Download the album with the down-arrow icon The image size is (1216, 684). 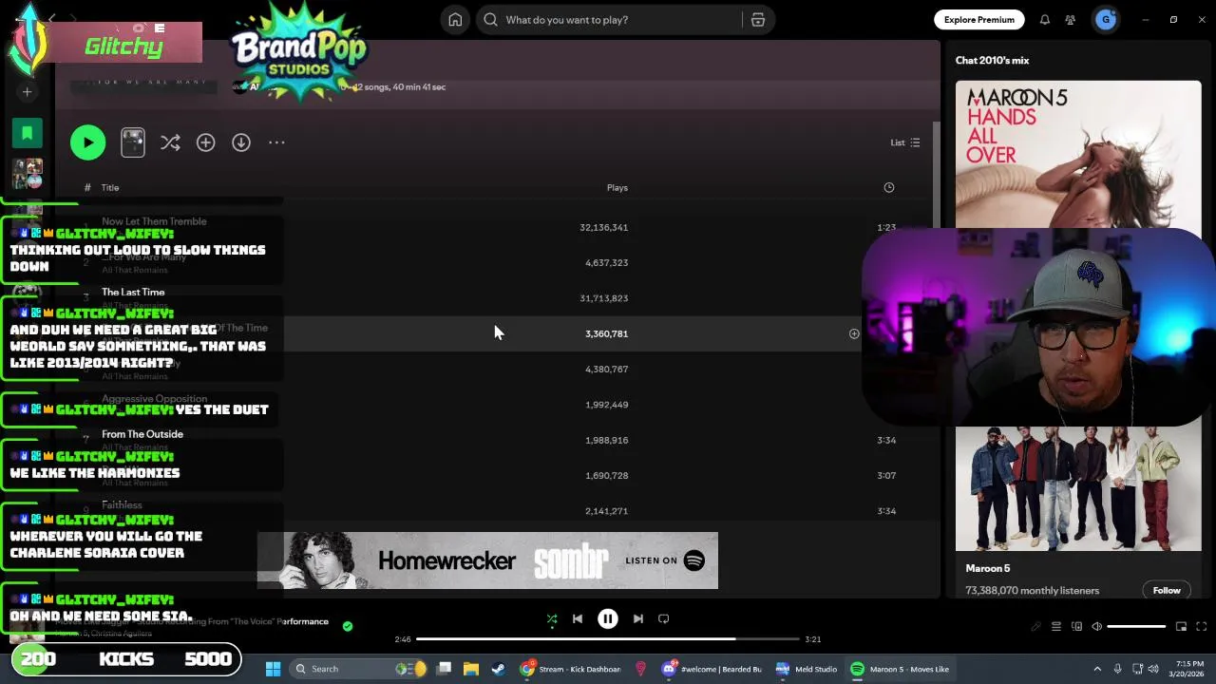click(241, 142)
